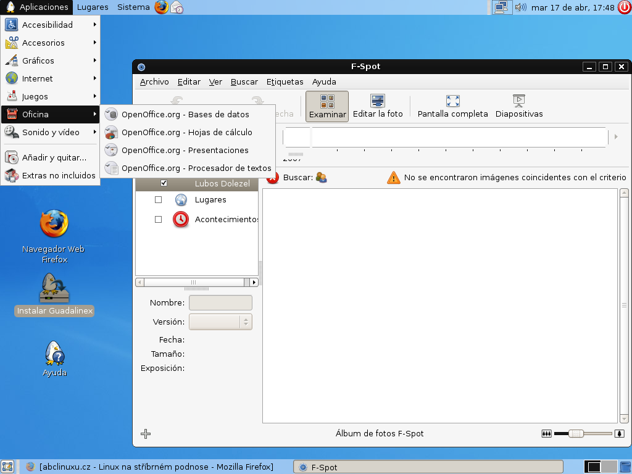632x474 pixels.
Task: Click the people tag icon next to Buscar
Action: coord(321,177)
